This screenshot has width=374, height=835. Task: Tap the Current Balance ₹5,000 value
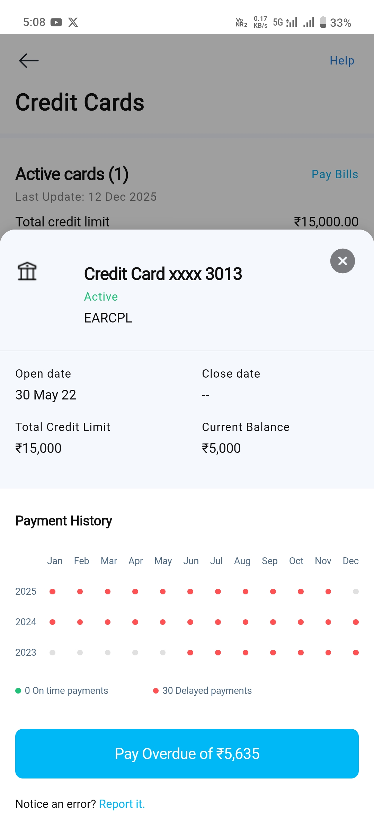(x=221, y=448)
